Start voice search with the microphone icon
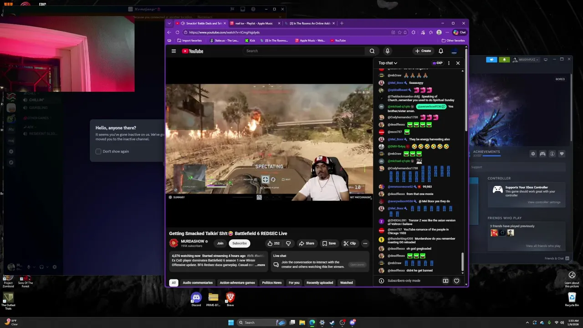583x328 pixels. tap(387, 51)
